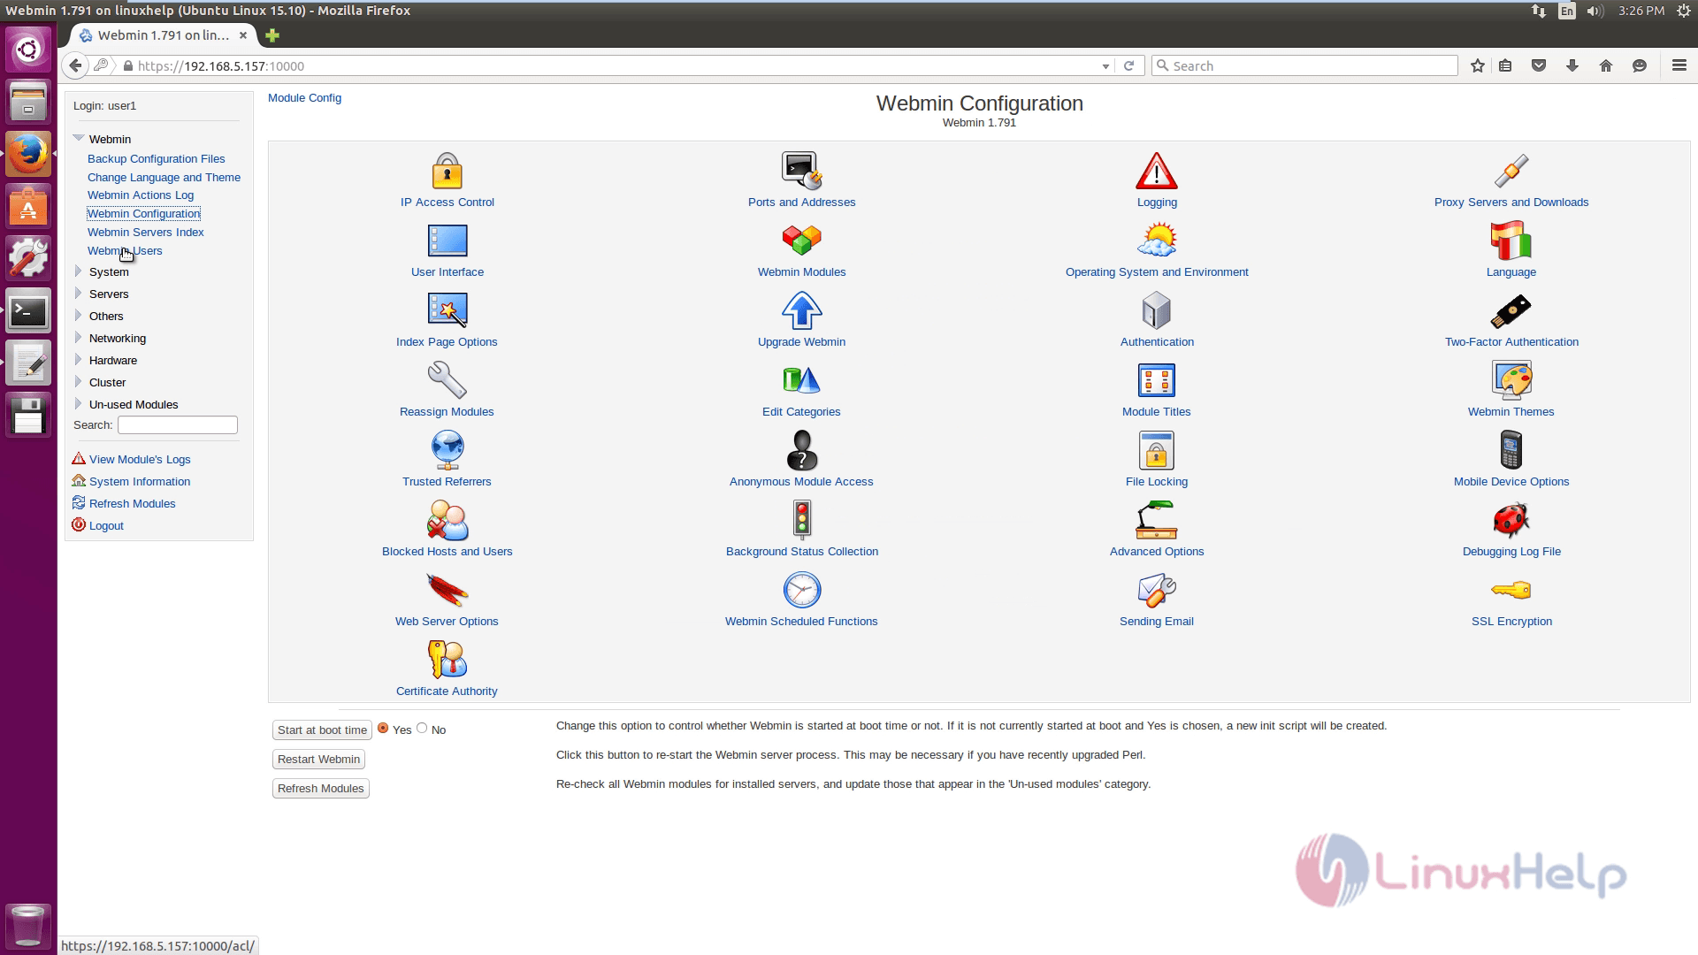Open the Proxy Servers and Downloads icon

1511,171
